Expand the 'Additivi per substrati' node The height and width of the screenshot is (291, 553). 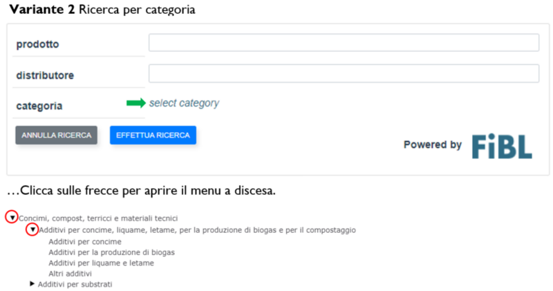click(x=32, y=283)
